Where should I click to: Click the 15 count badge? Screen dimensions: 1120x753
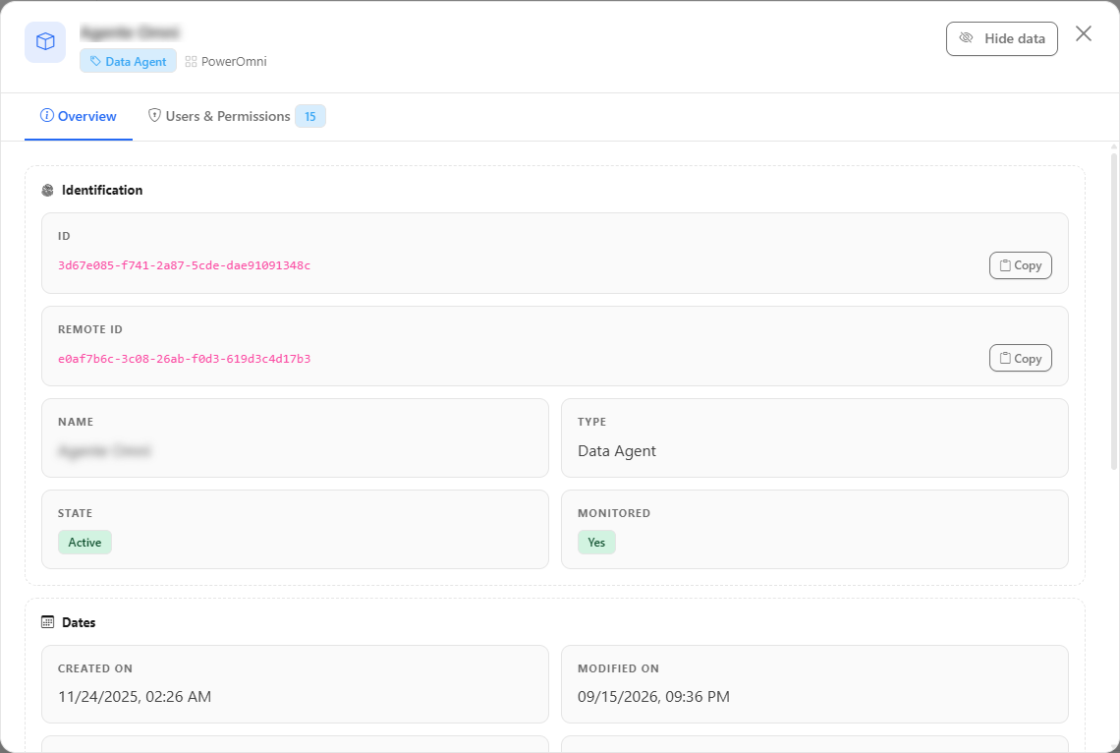(310, 116)
